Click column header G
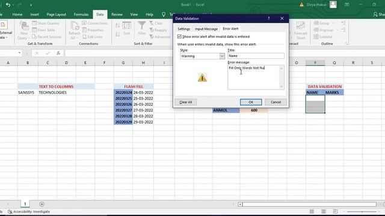 [123, 63]
